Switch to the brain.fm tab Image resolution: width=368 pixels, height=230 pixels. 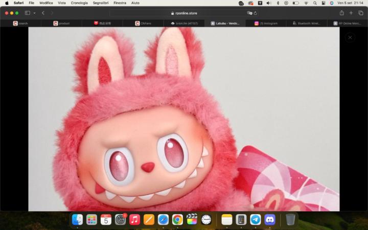(184, 23)
